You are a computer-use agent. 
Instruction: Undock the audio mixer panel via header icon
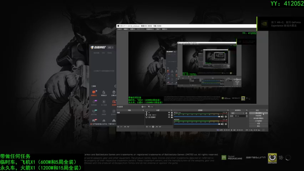click(x=228, y=110)
